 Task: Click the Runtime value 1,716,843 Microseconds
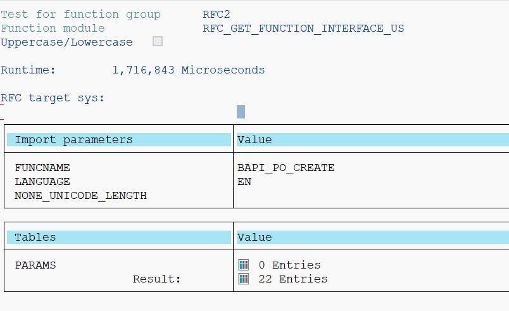189,70
